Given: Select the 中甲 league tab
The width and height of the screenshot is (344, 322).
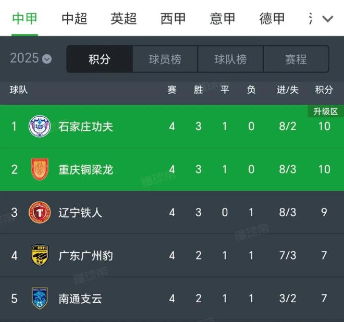Looking at the screenshot, I should pos(25,19).
